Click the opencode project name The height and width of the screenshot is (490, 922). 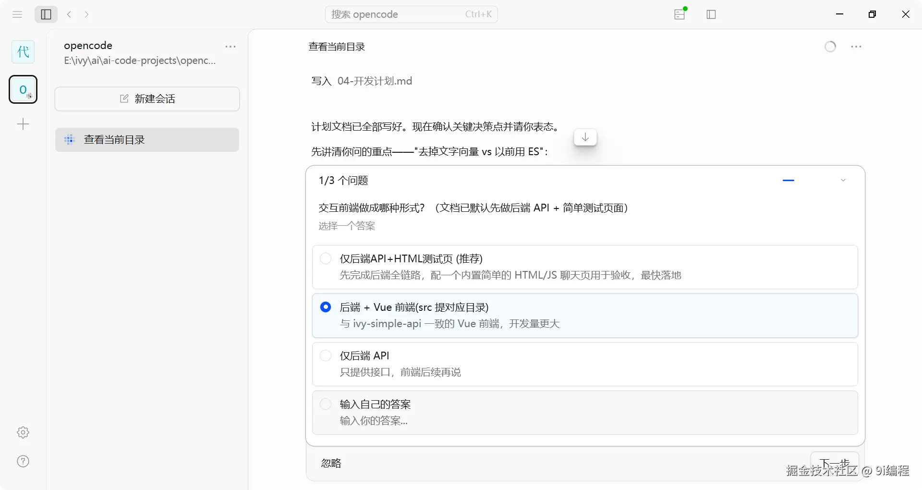(88, 45)
